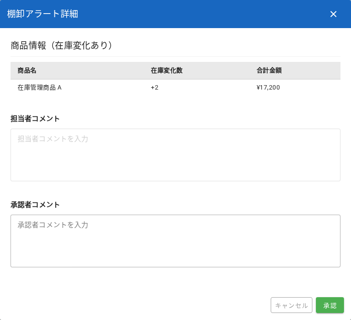Focus the 承認者コメント text area
The image size is (351, 320).
[x=175, y=241]
